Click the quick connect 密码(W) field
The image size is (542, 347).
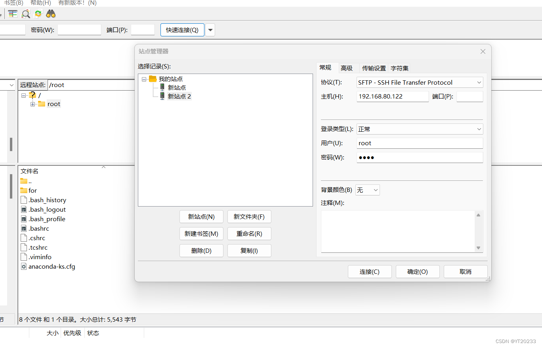click(79, 30)
